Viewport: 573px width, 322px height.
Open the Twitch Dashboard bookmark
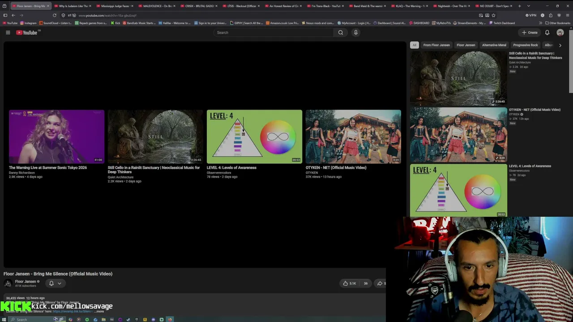point(501,23)
